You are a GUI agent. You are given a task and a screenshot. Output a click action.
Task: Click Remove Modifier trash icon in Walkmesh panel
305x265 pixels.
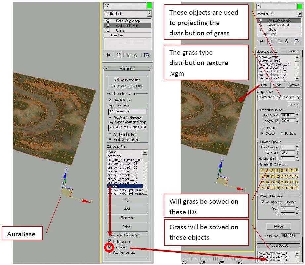pyautogui.click(x=136, y=55)
